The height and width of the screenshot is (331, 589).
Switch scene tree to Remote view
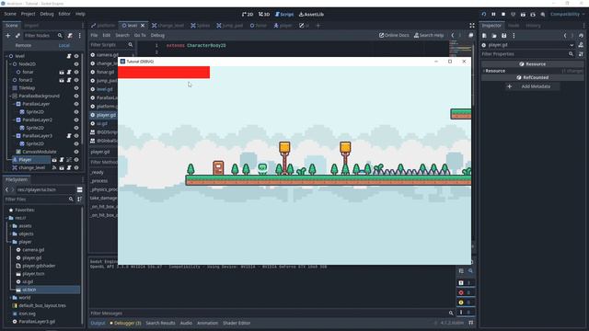coord(23,45)
